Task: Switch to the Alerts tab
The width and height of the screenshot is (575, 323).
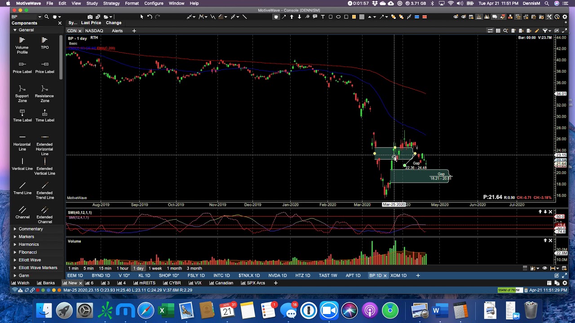Action: (x=117, y=31)
